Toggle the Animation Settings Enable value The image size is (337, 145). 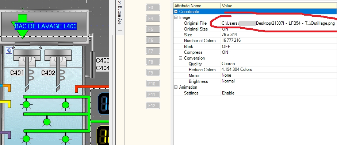tap(228, 93)
